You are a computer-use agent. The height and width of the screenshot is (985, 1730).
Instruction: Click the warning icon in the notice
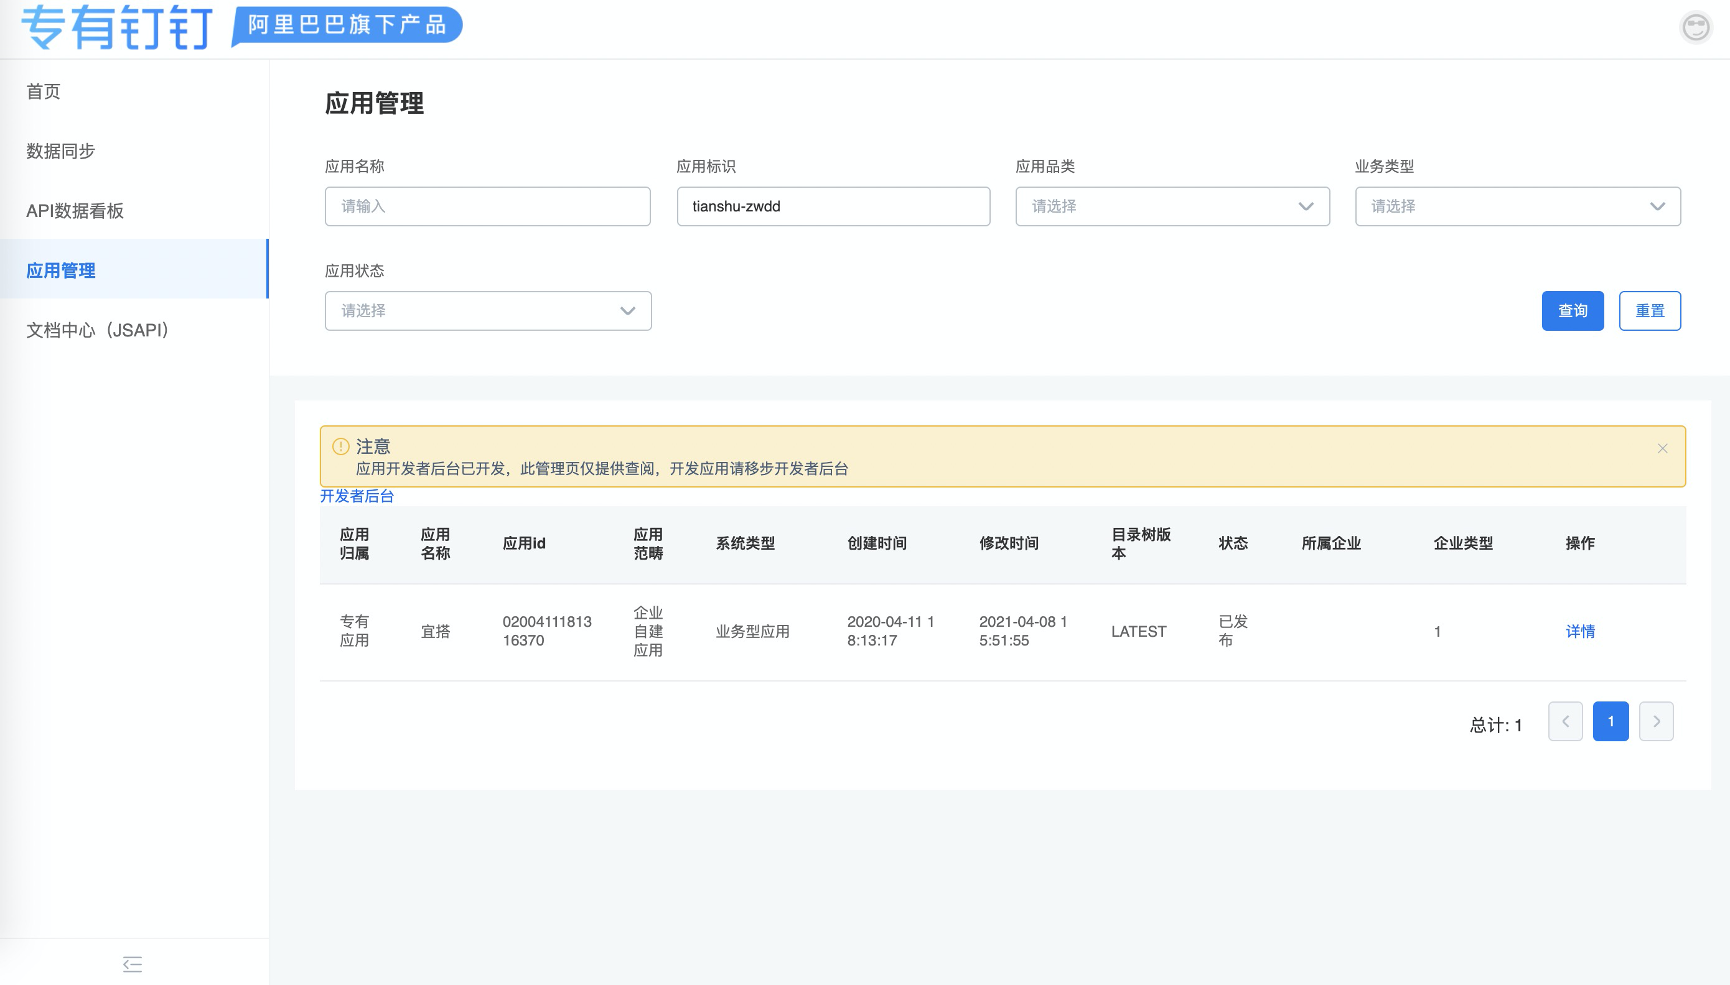click(340, 446)
